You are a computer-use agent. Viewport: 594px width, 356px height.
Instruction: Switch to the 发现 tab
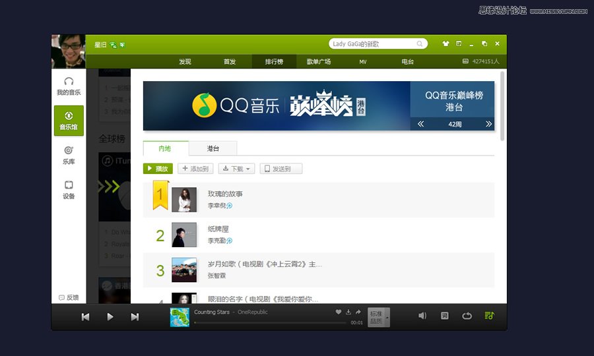[x=185, y=62]
